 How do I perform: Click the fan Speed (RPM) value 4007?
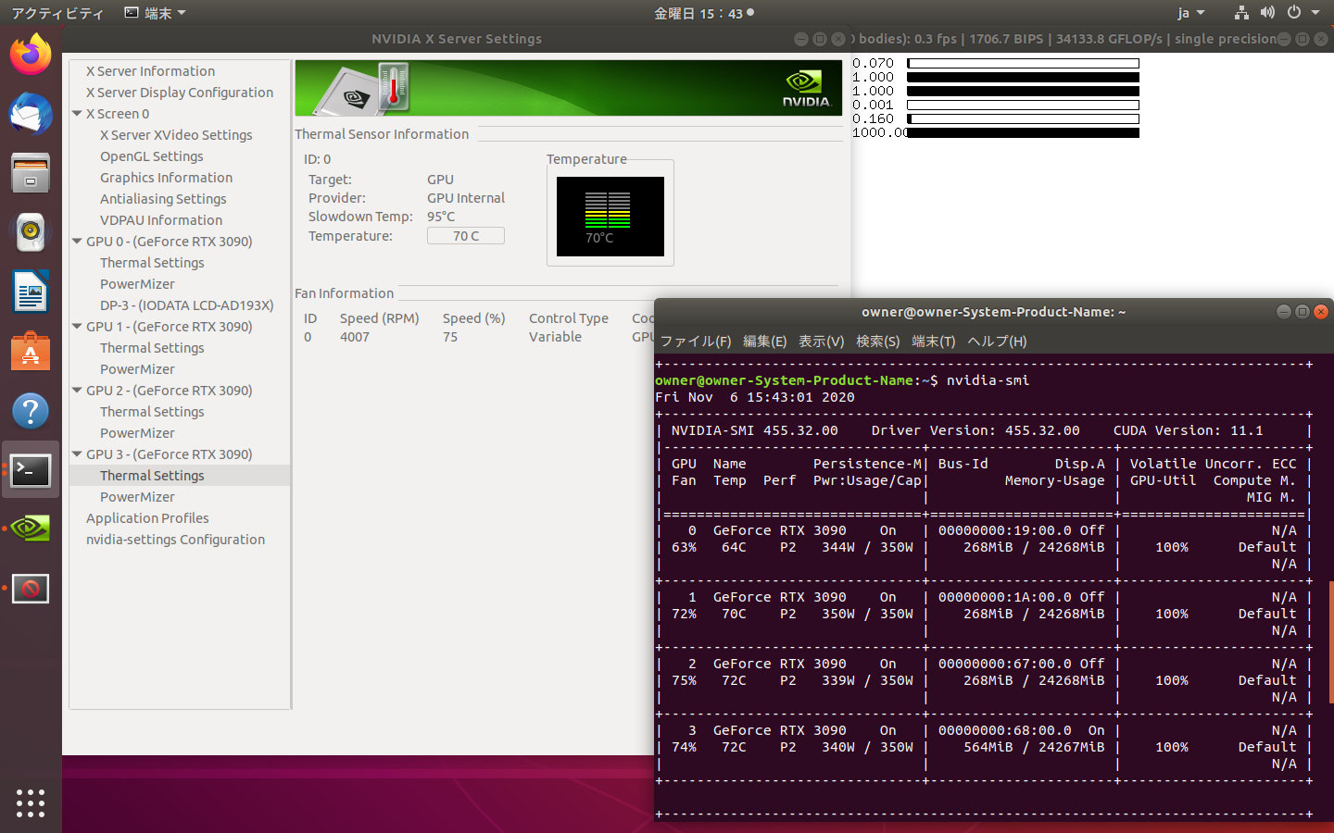(355, 337)
